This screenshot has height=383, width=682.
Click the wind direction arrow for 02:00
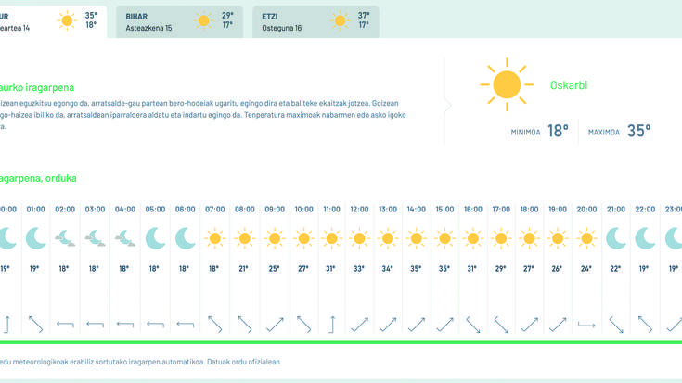[x=65, y=324]
